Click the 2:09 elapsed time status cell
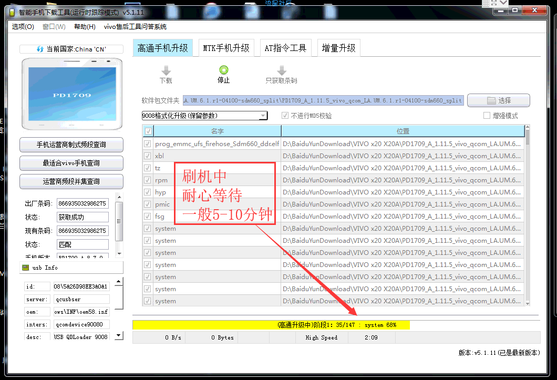 coord(371,337)
